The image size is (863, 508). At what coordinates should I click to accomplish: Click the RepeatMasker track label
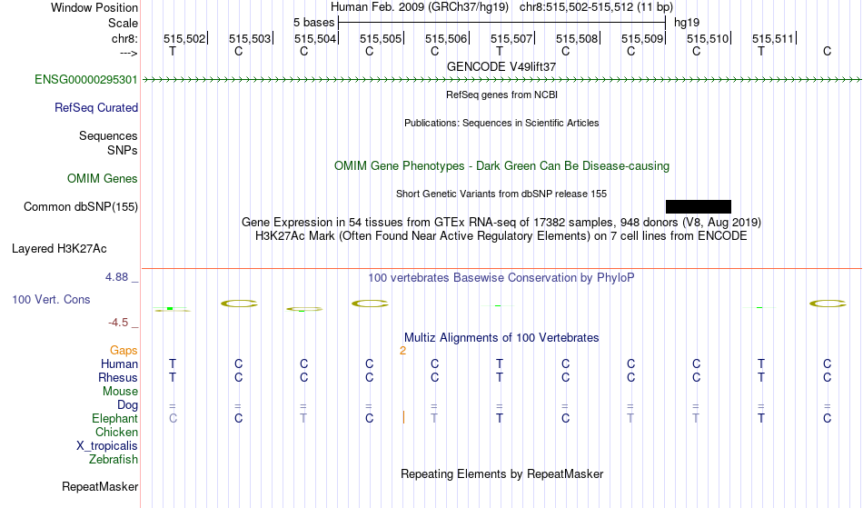100,486
